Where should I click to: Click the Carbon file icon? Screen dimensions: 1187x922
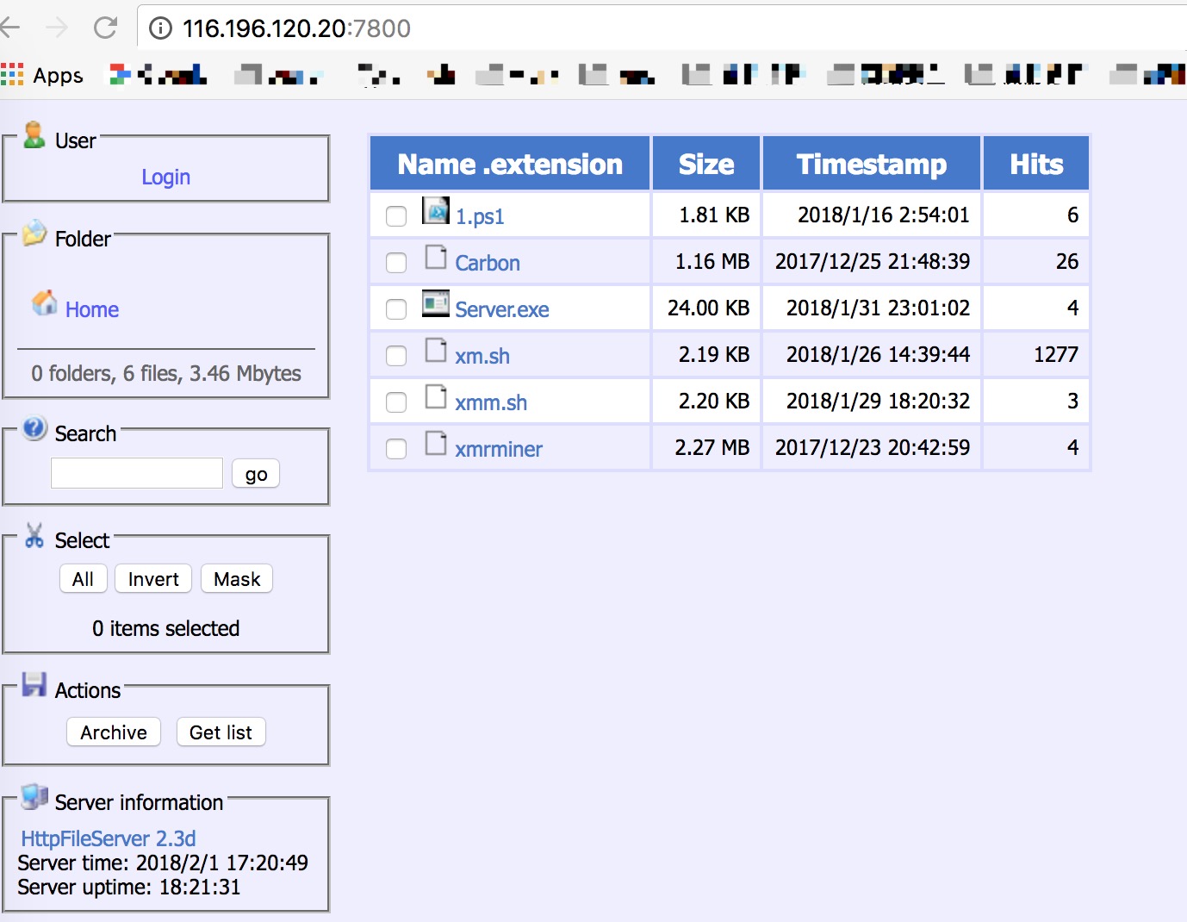click(x=436, y=257)
